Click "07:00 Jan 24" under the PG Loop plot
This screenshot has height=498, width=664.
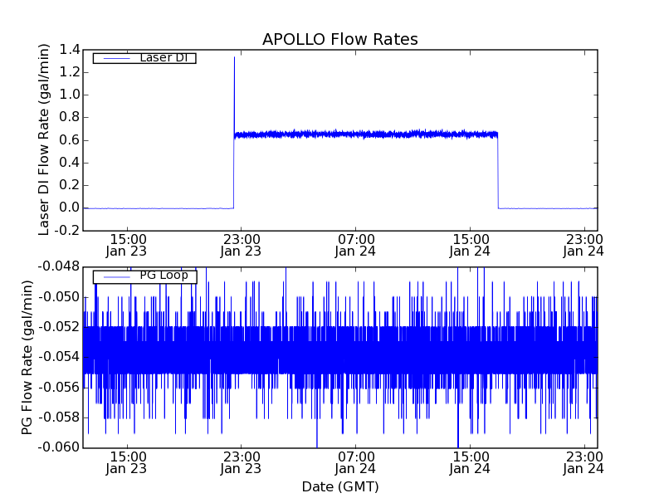pos(355,463)
